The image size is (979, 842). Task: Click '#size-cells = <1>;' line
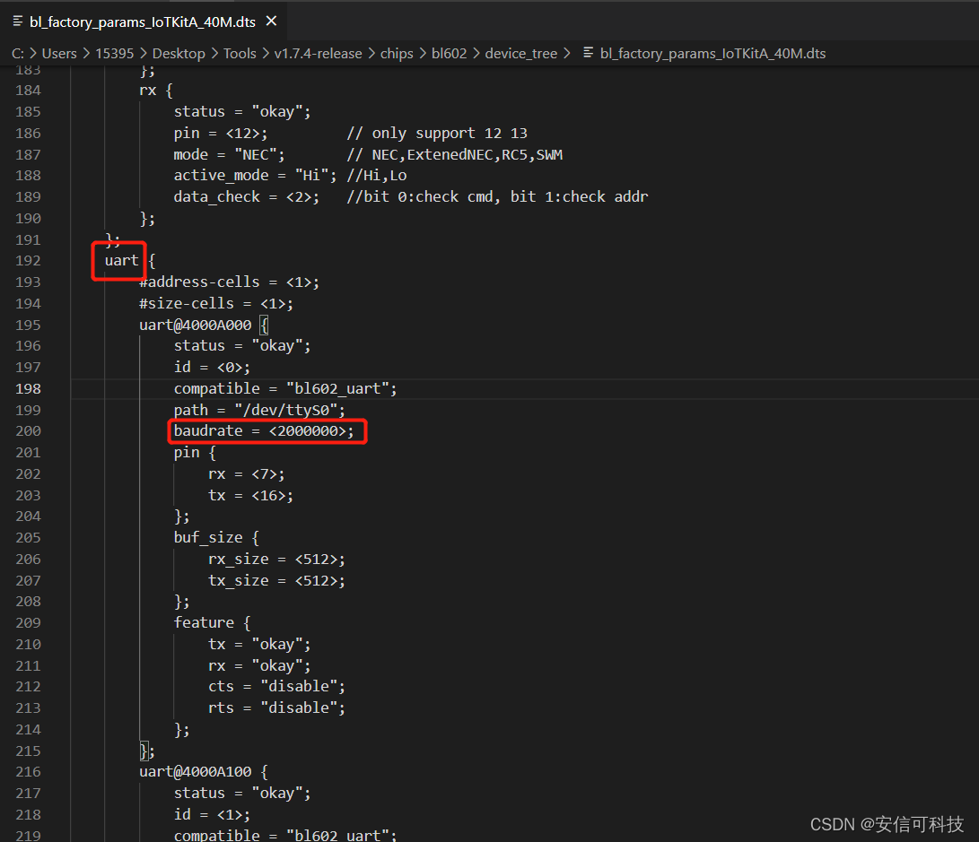[x=216, y=304]
